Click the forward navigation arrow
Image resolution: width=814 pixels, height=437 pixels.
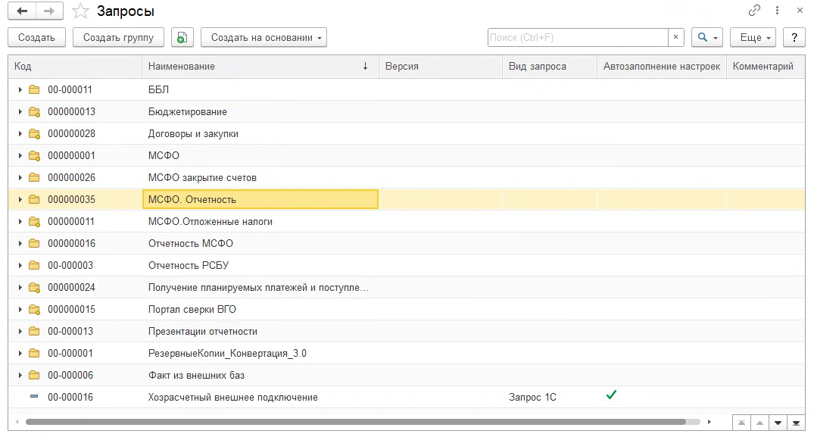(49, 11)
